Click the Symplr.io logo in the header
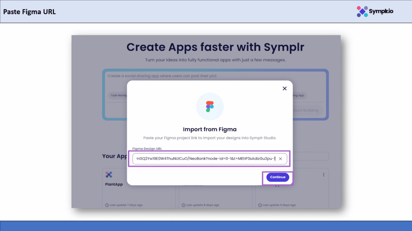 pyautogui.click(x=375, y=12)
